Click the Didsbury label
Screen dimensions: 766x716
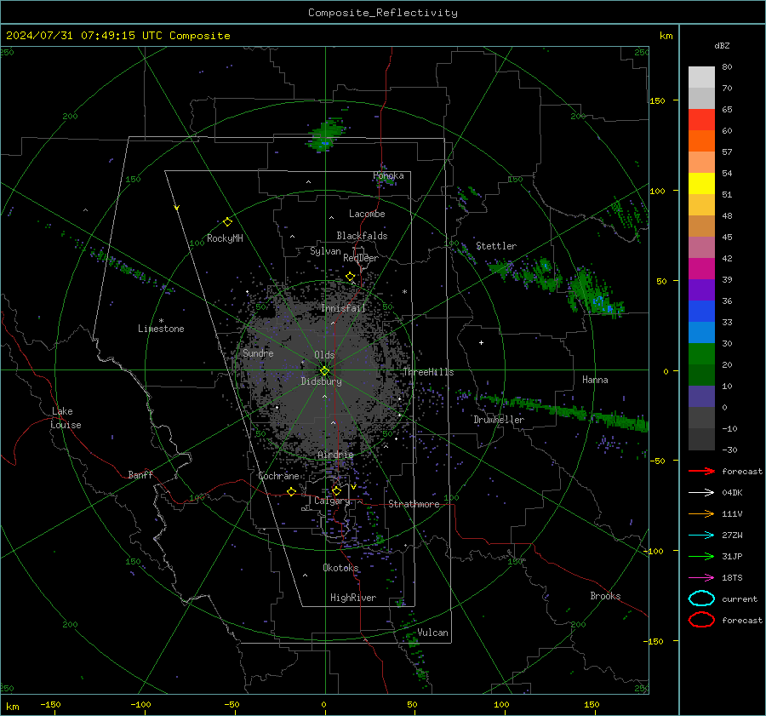pyautogui.click(x=321, y=381)
